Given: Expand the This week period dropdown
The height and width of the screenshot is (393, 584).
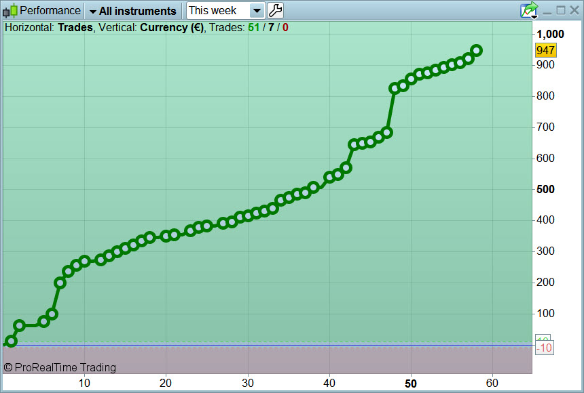Looking at the screenshot, I should (257, 11).
